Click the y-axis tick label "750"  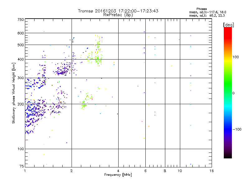pos(21,20)
